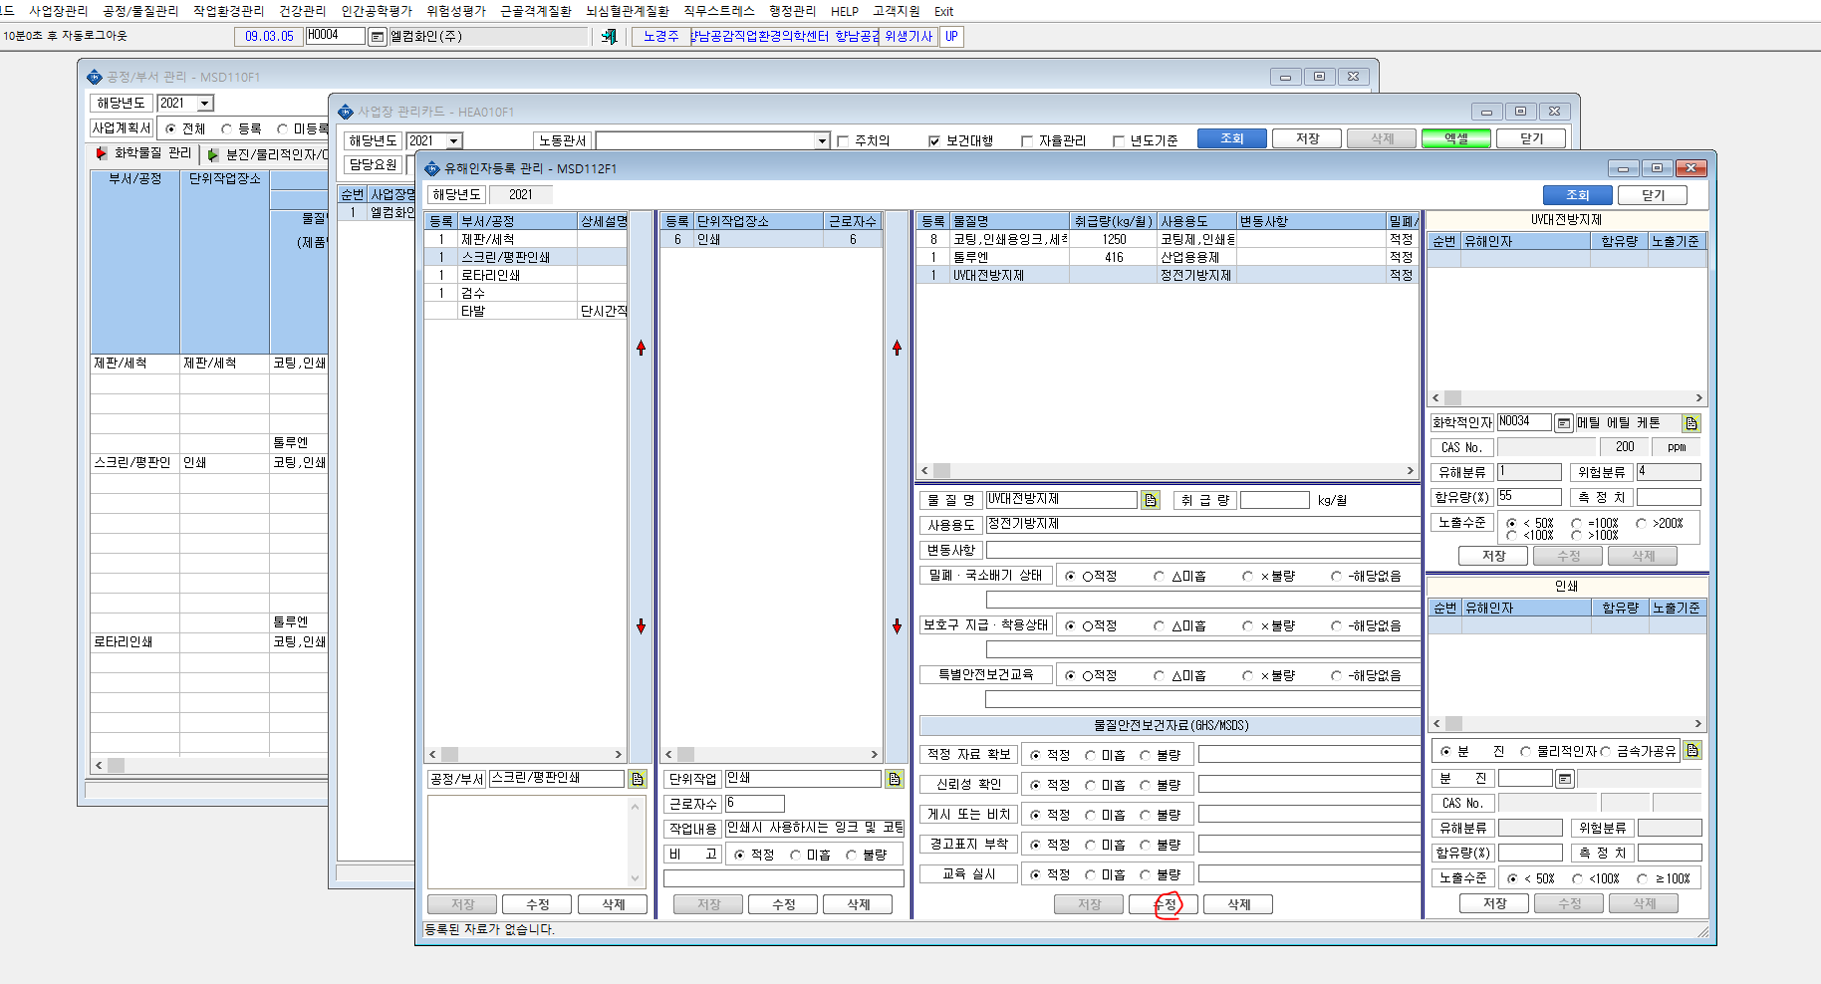Screen dimensions: 1821x984
Task: Open the 위험성평가 menu
Action: (455, 11)
